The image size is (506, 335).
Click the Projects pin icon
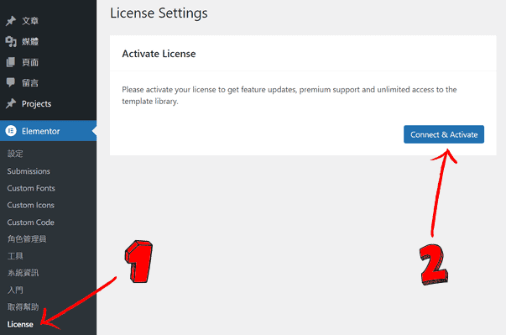point(11,103)
